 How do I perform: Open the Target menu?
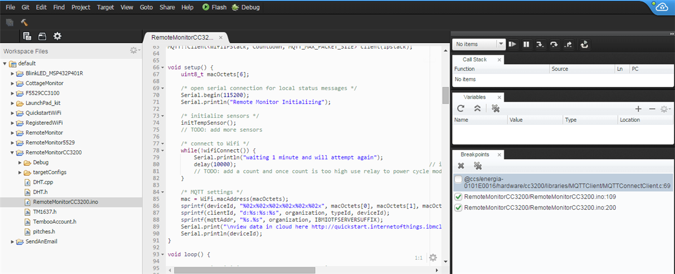(105, 7)
